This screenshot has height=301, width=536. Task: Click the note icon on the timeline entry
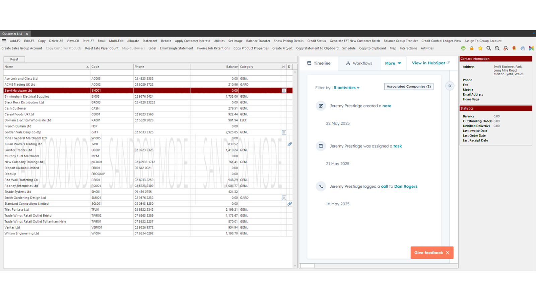coord(321,106)
